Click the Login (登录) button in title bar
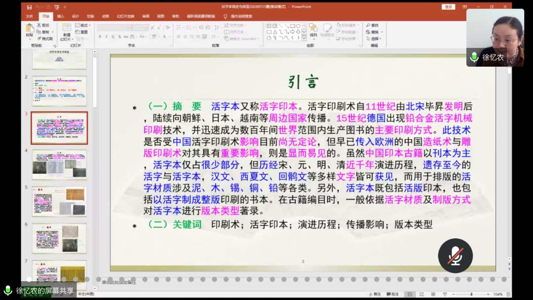 click(449, 7)
